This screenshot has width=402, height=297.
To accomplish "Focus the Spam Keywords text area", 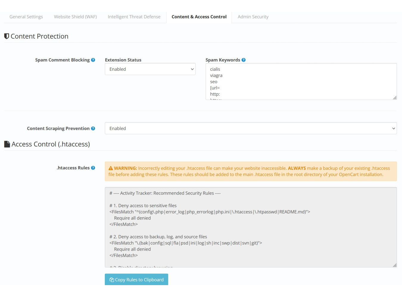I will (301, 81).
